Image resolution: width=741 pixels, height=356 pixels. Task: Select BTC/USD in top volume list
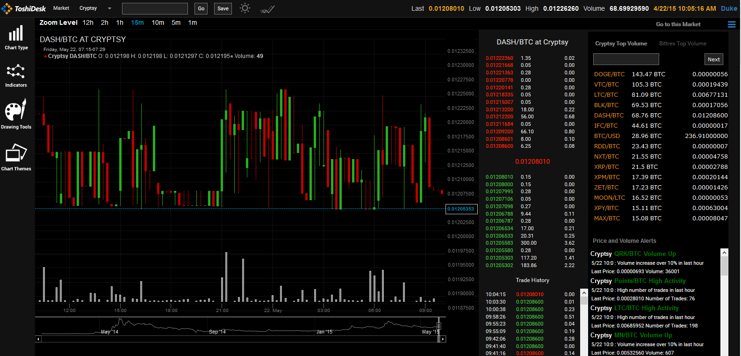607,136
